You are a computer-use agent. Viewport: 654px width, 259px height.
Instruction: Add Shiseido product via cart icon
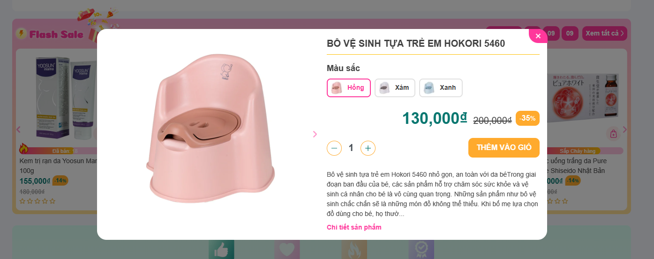coord(613,134)
